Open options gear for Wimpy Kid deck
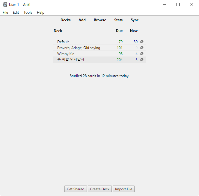199x196 pixels. (142, 53)
